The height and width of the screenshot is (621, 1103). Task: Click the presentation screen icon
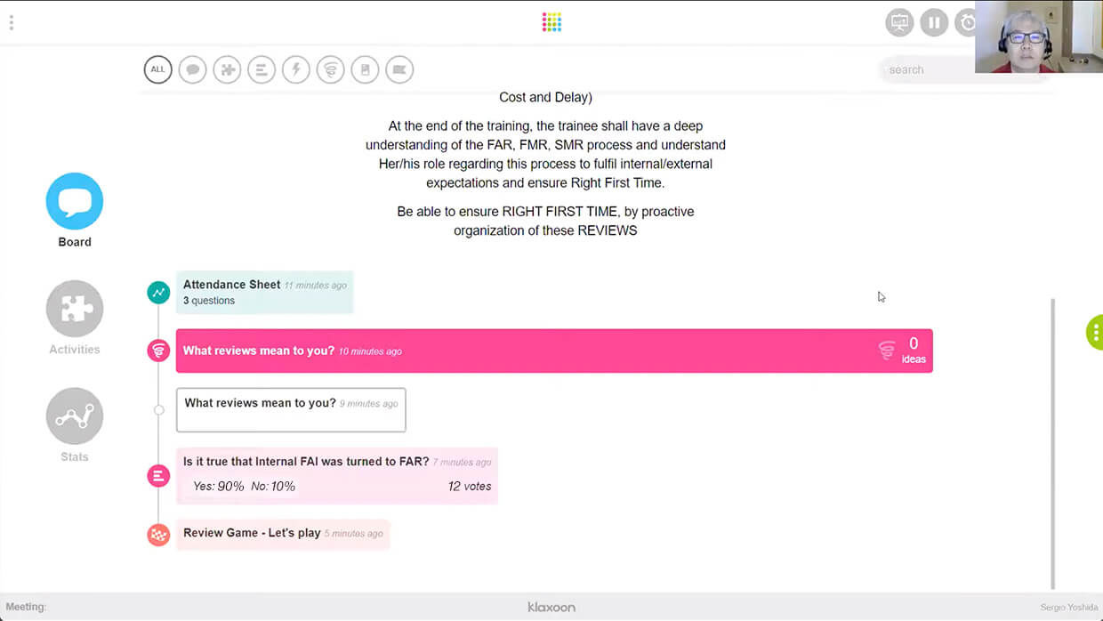click(x=899, y=22)
